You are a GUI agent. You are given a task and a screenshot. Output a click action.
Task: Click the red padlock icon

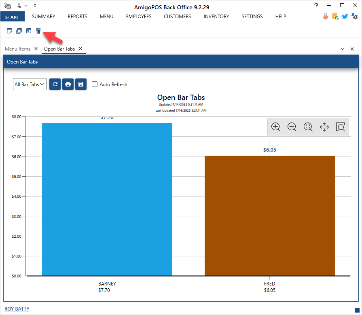pos(325,17)
